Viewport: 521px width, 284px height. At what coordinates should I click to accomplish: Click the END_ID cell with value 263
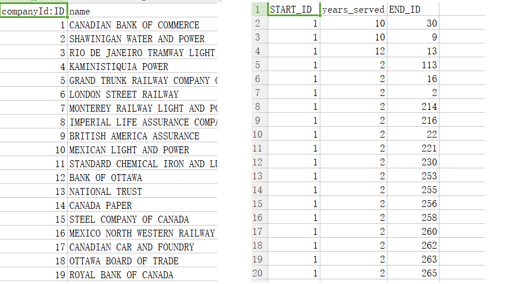[413, 259]
